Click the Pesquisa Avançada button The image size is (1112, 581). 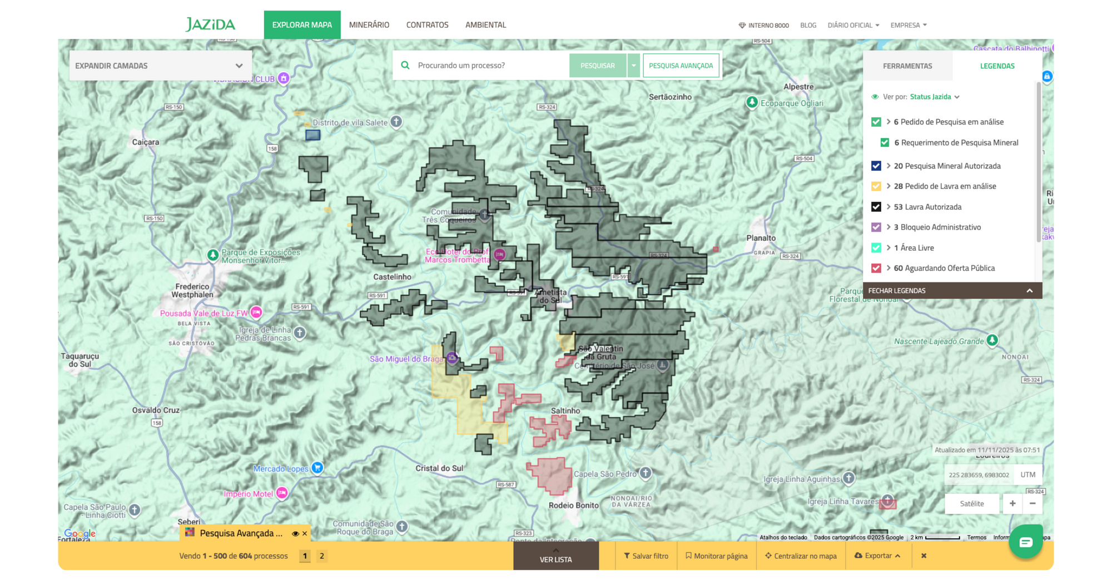[x=681, y=66]
